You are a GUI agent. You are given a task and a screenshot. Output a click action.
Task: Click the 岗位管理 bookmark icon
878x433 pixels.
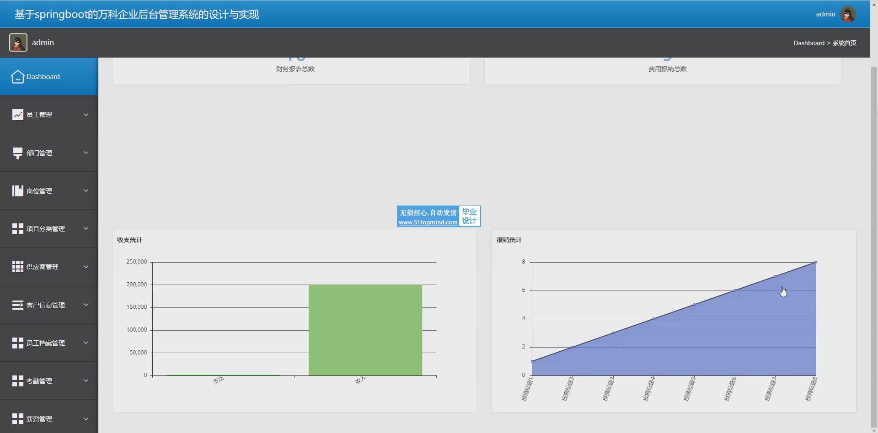pos(17,191)
